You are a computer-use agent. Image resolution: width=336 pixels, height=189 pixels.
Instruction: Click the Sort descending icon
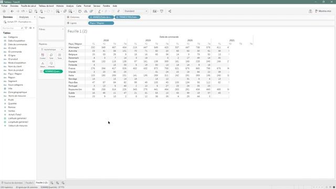pos(91,11)
